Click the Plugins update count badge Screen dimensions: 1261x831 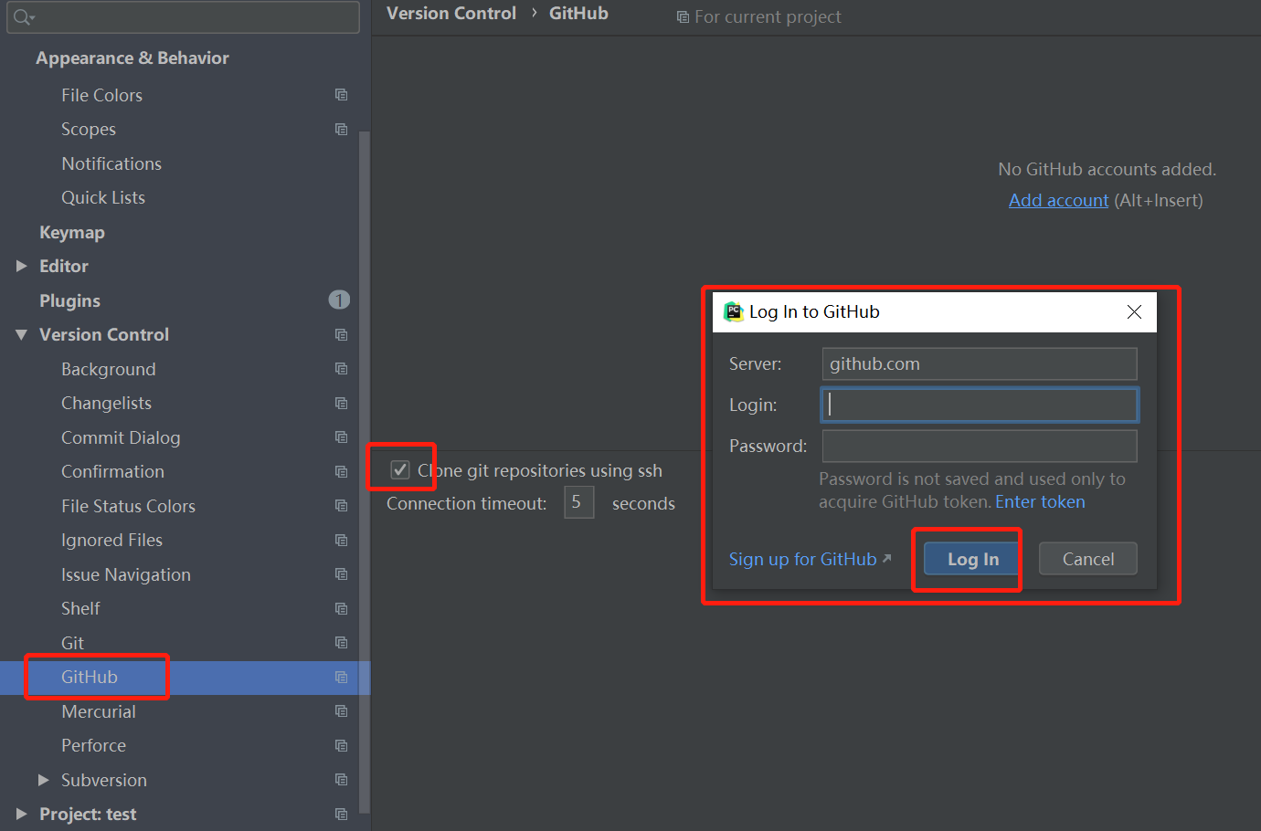339,300
